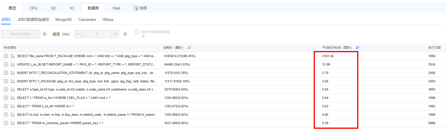Click list-sort icon on m_common_param query row

[x=12, y=123]
